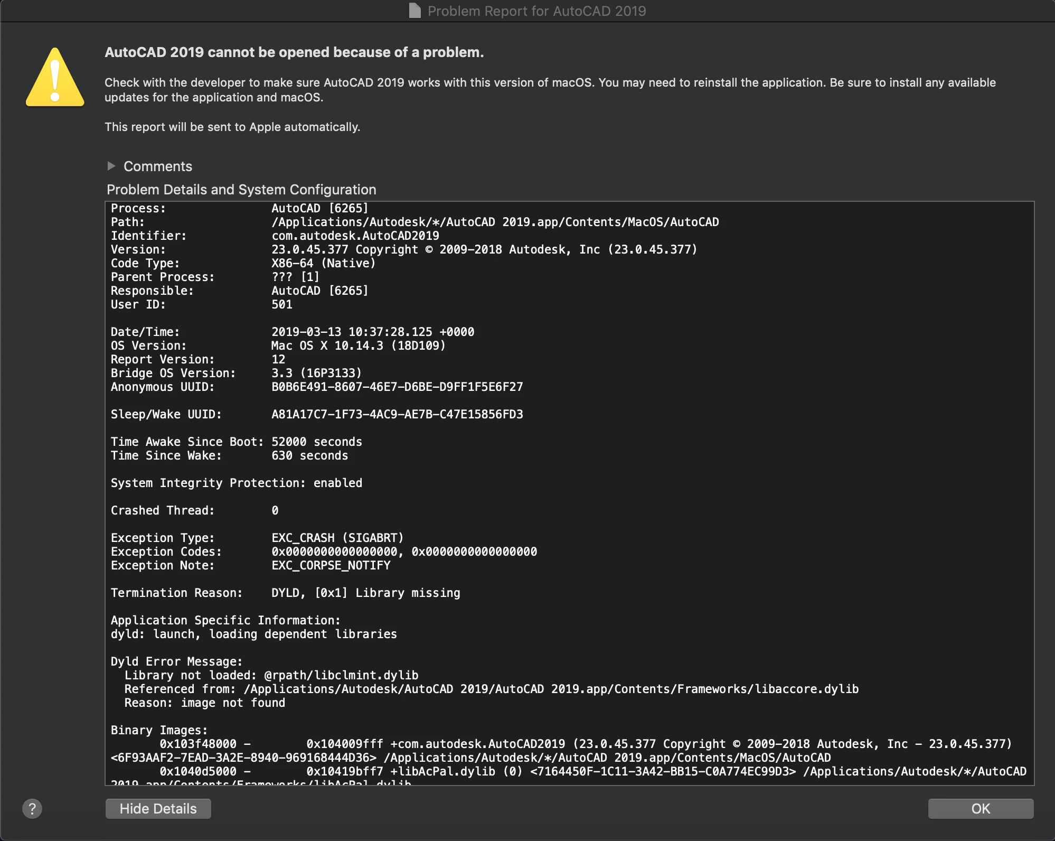The width and height of the screenshot is (1055, 841).
Task: Click the Anonymous UUID value
Action: [397, 387]
